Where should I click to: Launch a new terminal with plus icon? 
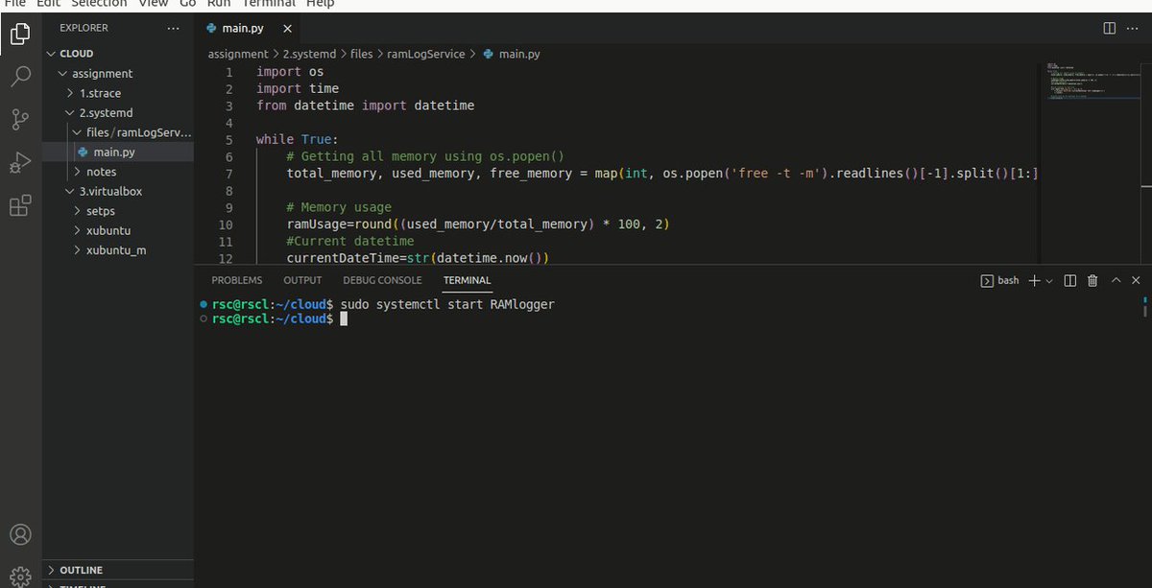1034,280
